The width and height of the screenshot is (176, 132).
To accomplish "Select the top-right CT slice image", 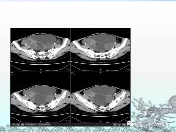I will coord(100,49).
